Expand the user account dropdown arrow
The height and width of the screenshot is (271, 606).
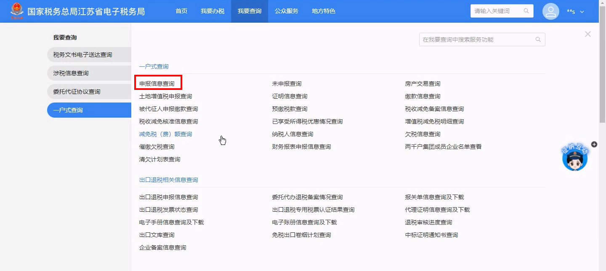click(x=582, y=12)
